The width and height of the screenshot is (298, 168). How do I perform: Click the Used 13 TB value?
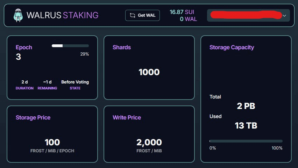click(246, 125)
